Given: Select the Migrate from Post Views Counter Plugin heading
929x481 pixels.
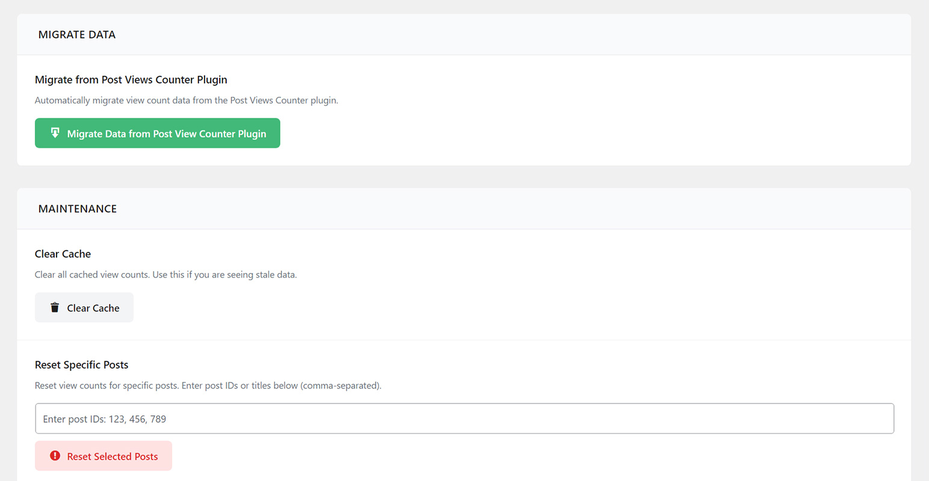Looking at the screenshot, I should pos(131,80).
